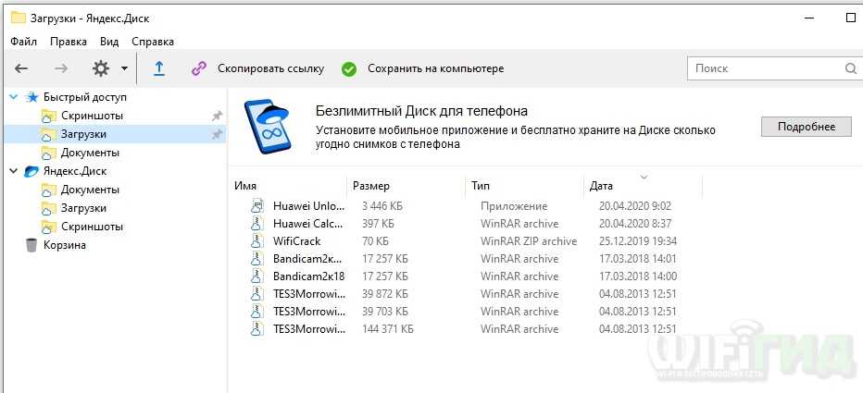The width and height of the screenshot is (863, 393).
Task: Click in the Поиск search field
Action: pyautogui.click(x=764, y=68)
